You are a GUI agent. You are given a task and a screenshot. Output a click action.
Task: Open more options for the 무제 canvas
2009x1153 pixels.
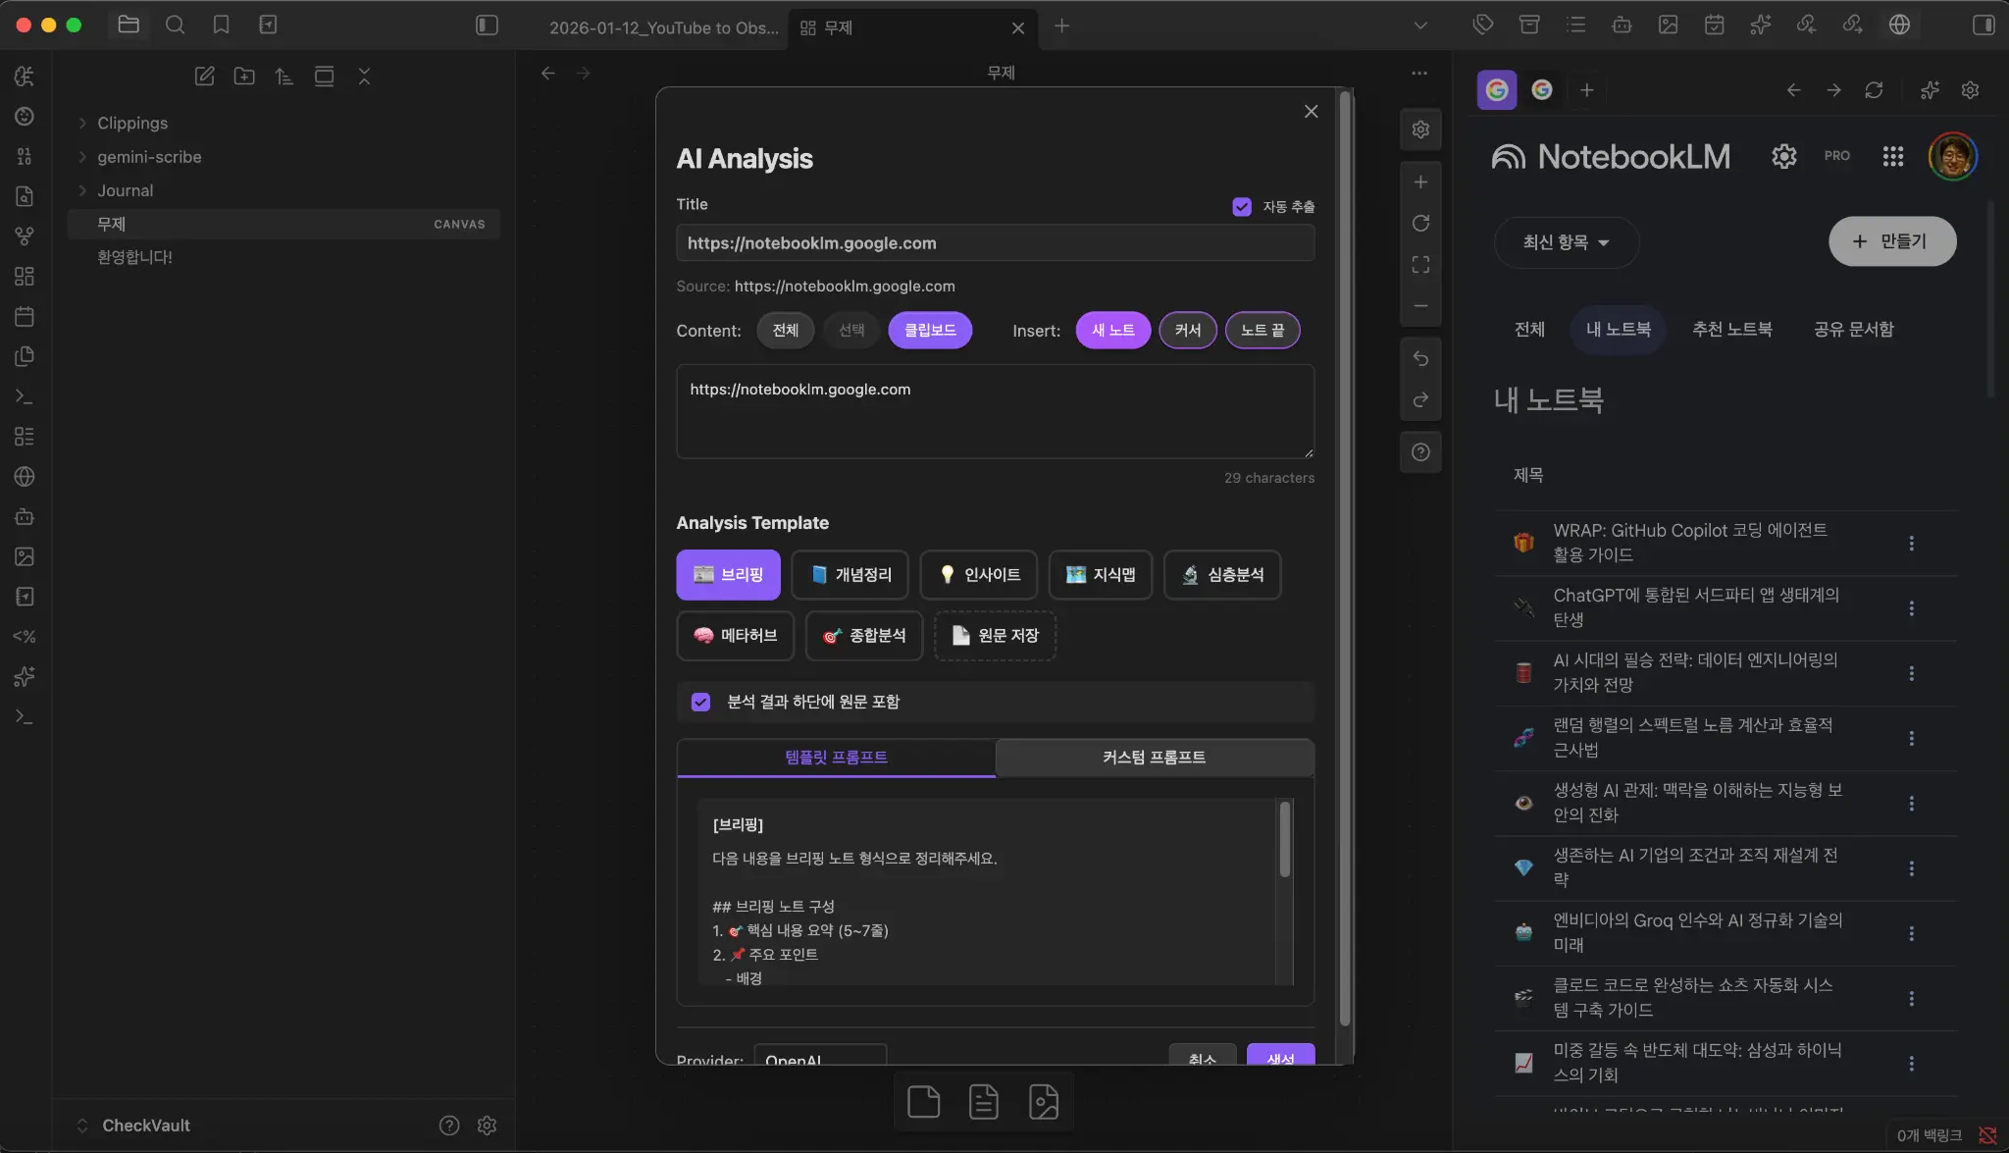(1419, 74)
